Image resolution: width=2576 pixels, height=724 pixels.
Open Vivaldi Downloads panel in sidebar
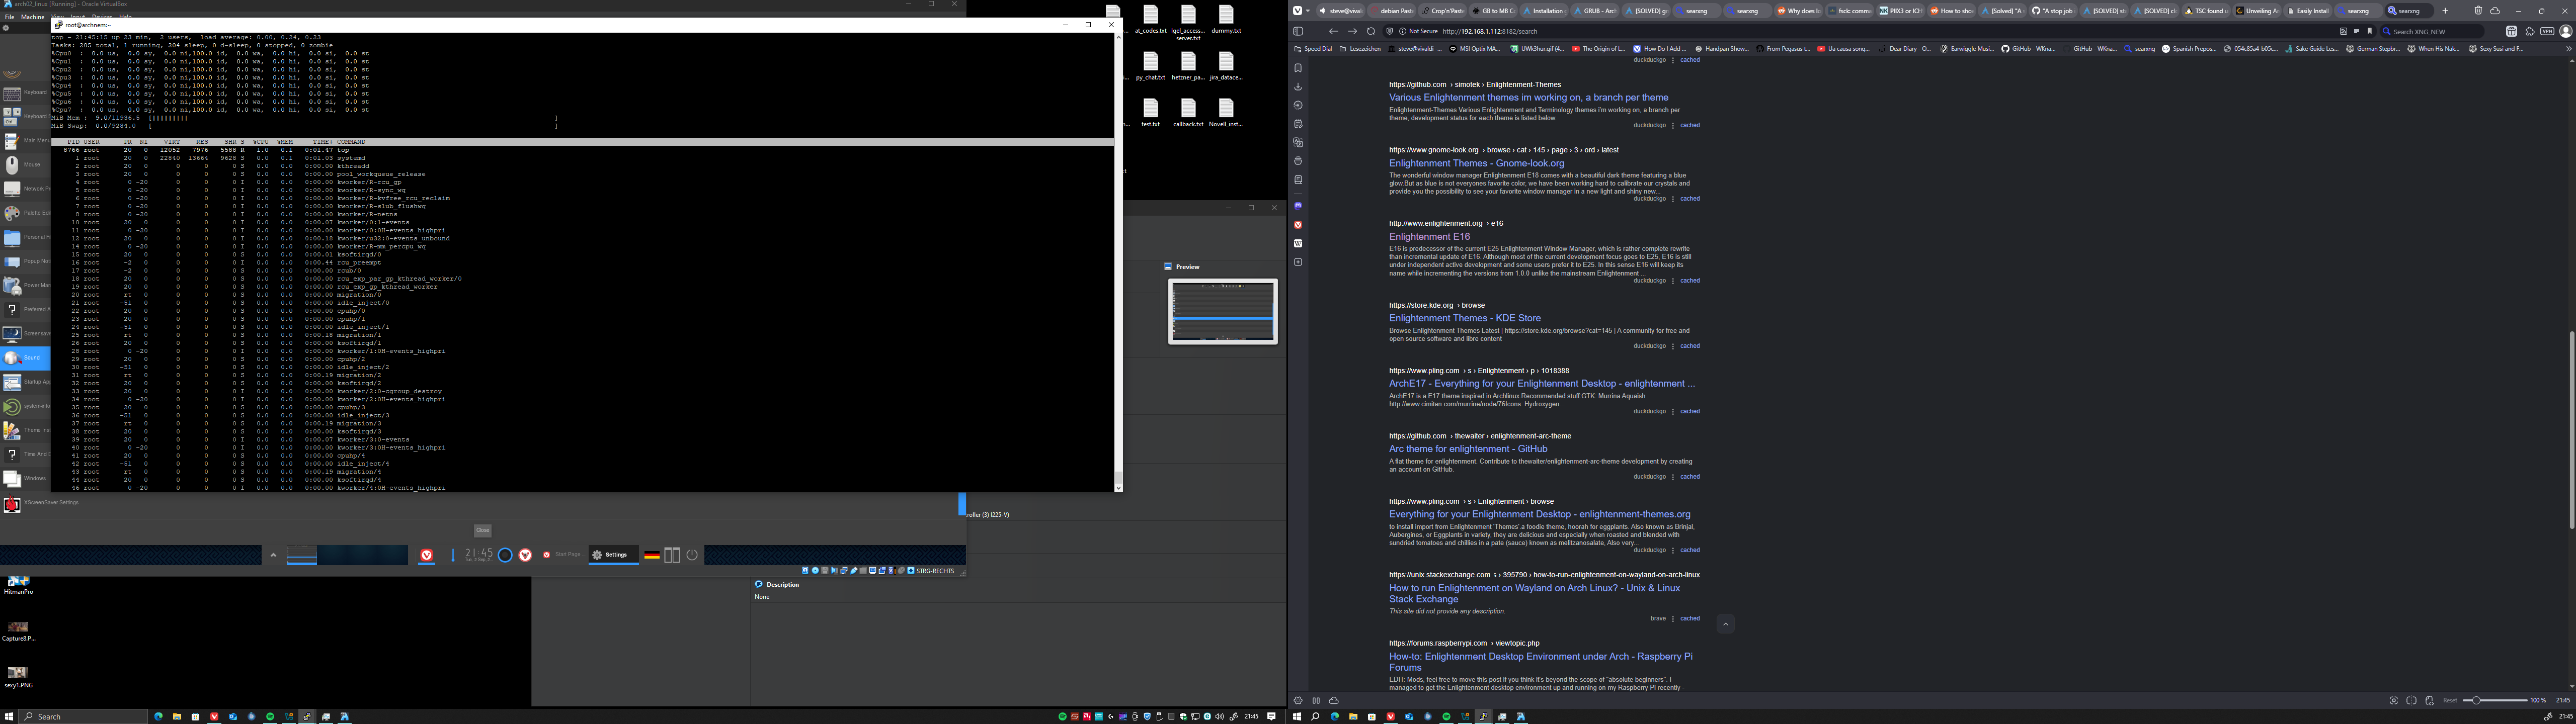tap(1298, 87)
